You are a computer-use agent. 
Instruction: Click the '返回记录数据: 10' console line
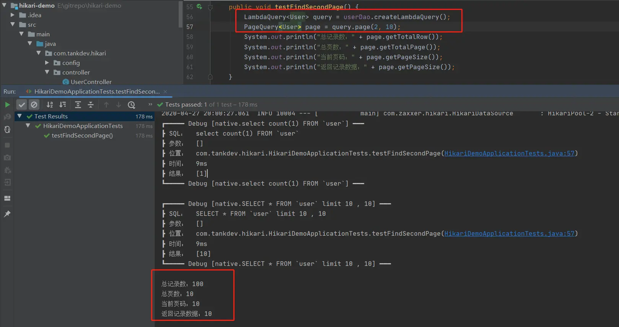pos(187,314)
